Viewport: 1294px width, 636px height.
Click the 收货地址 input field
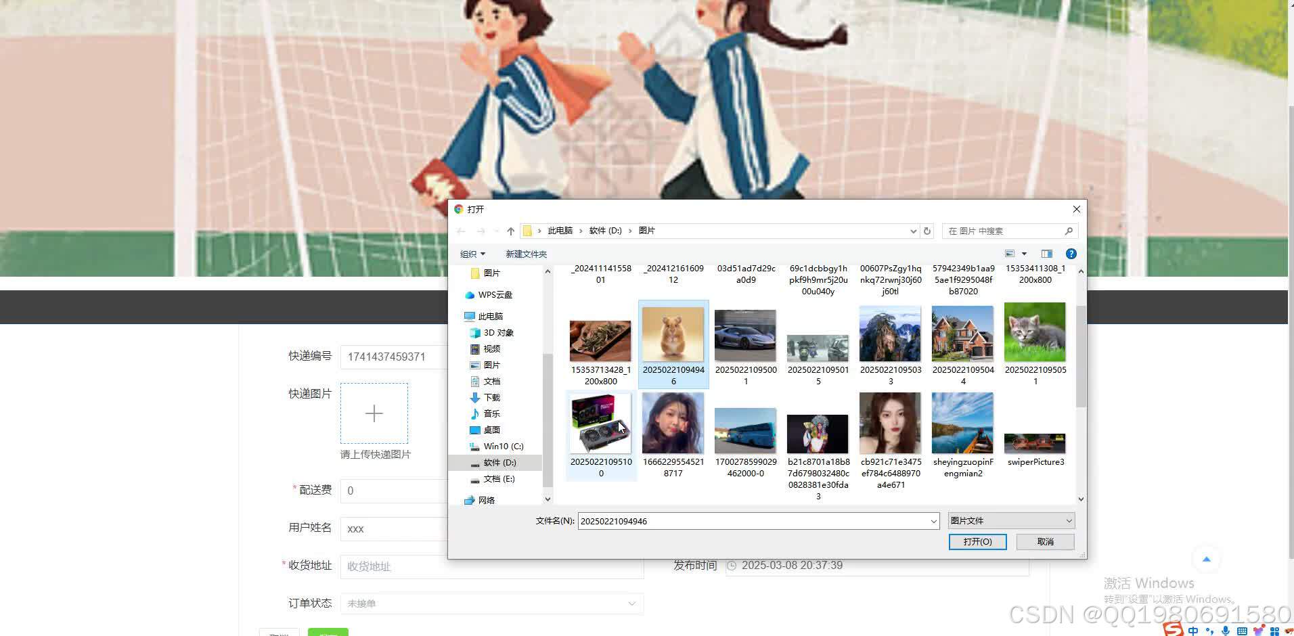tap(492, 566)
